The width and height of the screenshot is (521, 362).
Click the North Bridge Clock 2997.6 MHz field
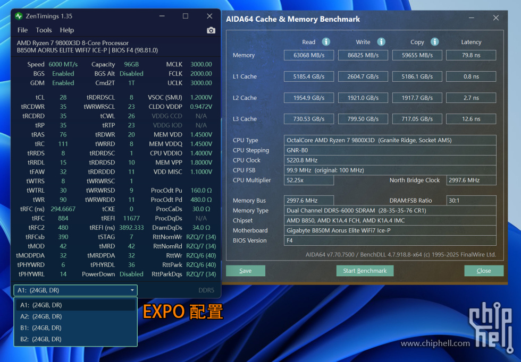[x=471, y=180]
